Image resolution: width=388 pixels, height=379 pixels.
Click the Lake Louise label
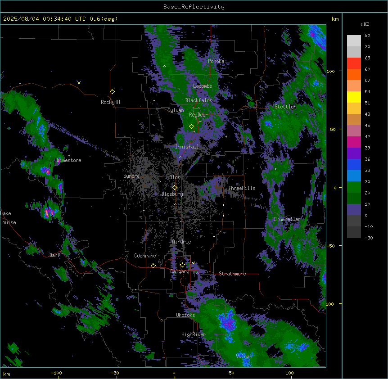click(8, 218)
